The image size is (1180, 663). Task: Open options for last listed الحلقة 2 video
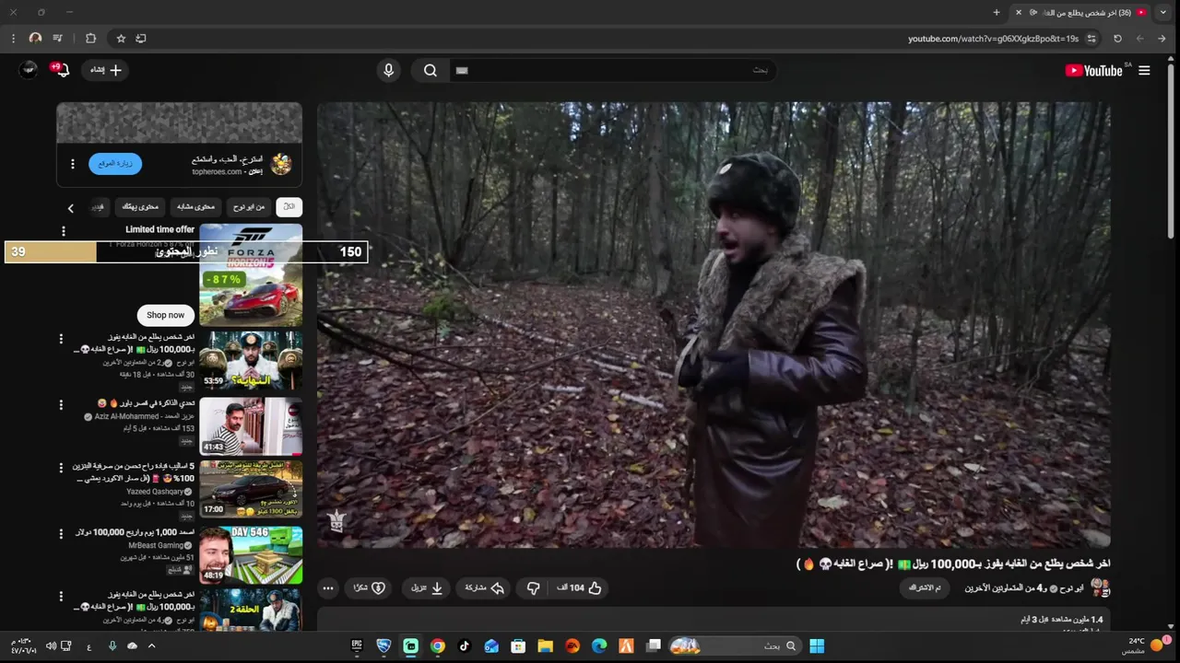click(x=61, y=597)
